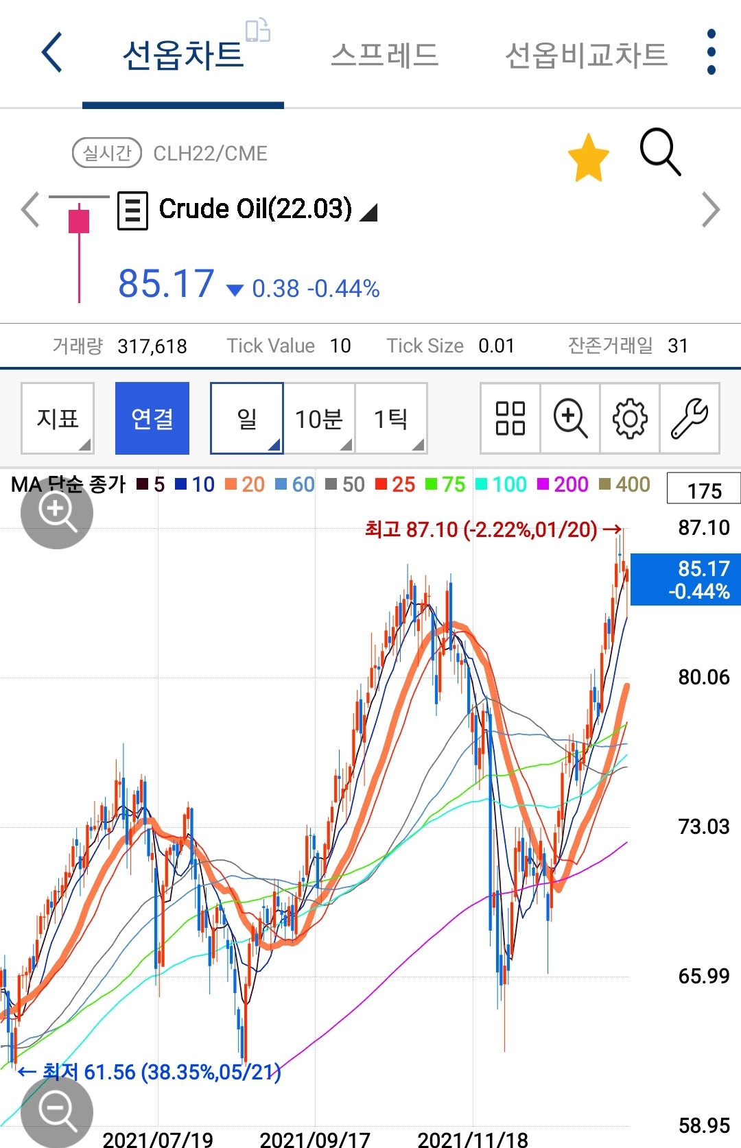Tap the MA 200 magenta legend swatch
This screenshot has width=741, height=1148.
pyautogui.click(x=543, y=485)
